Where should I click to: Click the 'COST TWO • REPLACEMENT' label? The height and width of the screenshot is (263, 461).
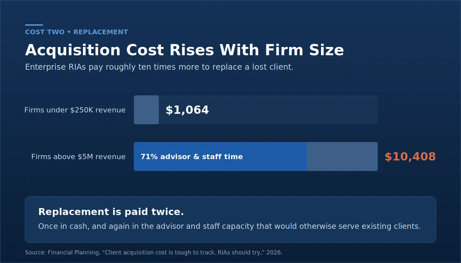(x=76, y=32)
